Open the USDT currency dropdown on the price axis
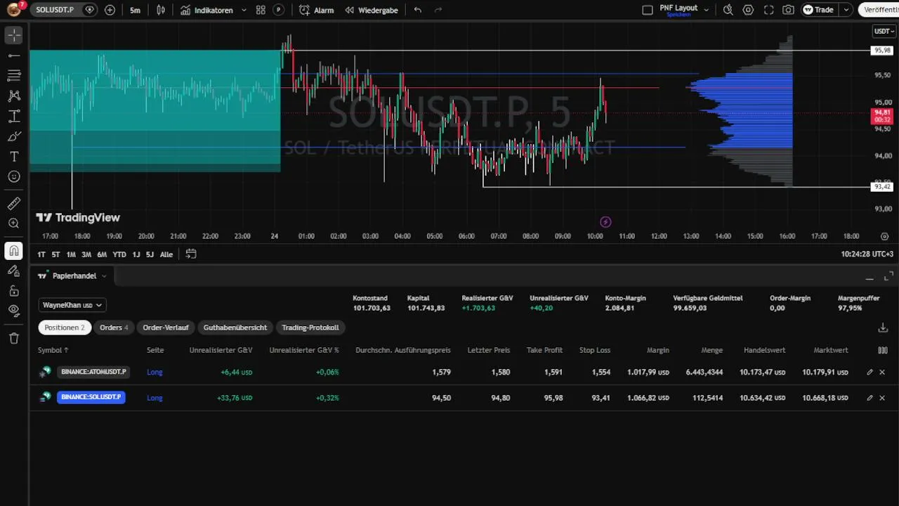Screen dimensions: 899x506 [x=884, y=32]
